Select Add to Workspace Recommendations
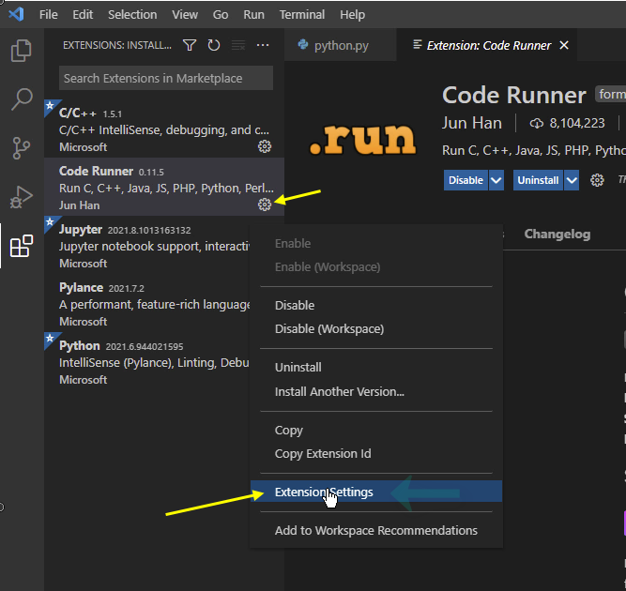Image resolution: width=626 pixels, height=591 pixels. pos(376,530)
